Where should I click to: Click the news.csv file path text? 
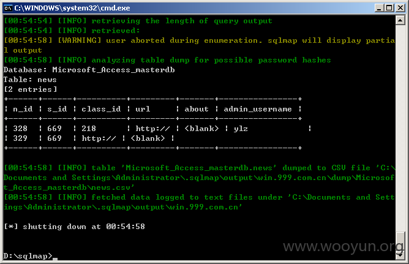tap(199, 178)
